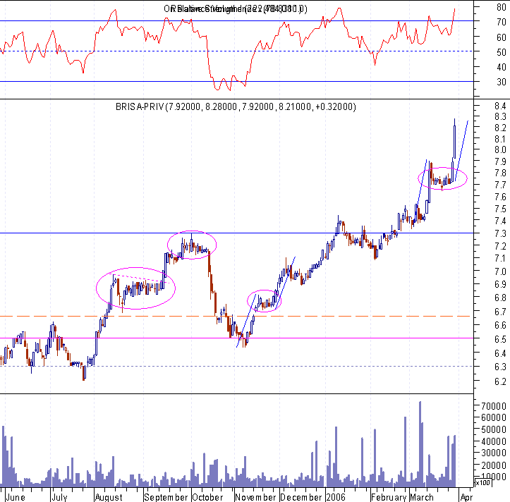
Task: Select the 2006 year label on the date axis
Action: coord(336,497)
